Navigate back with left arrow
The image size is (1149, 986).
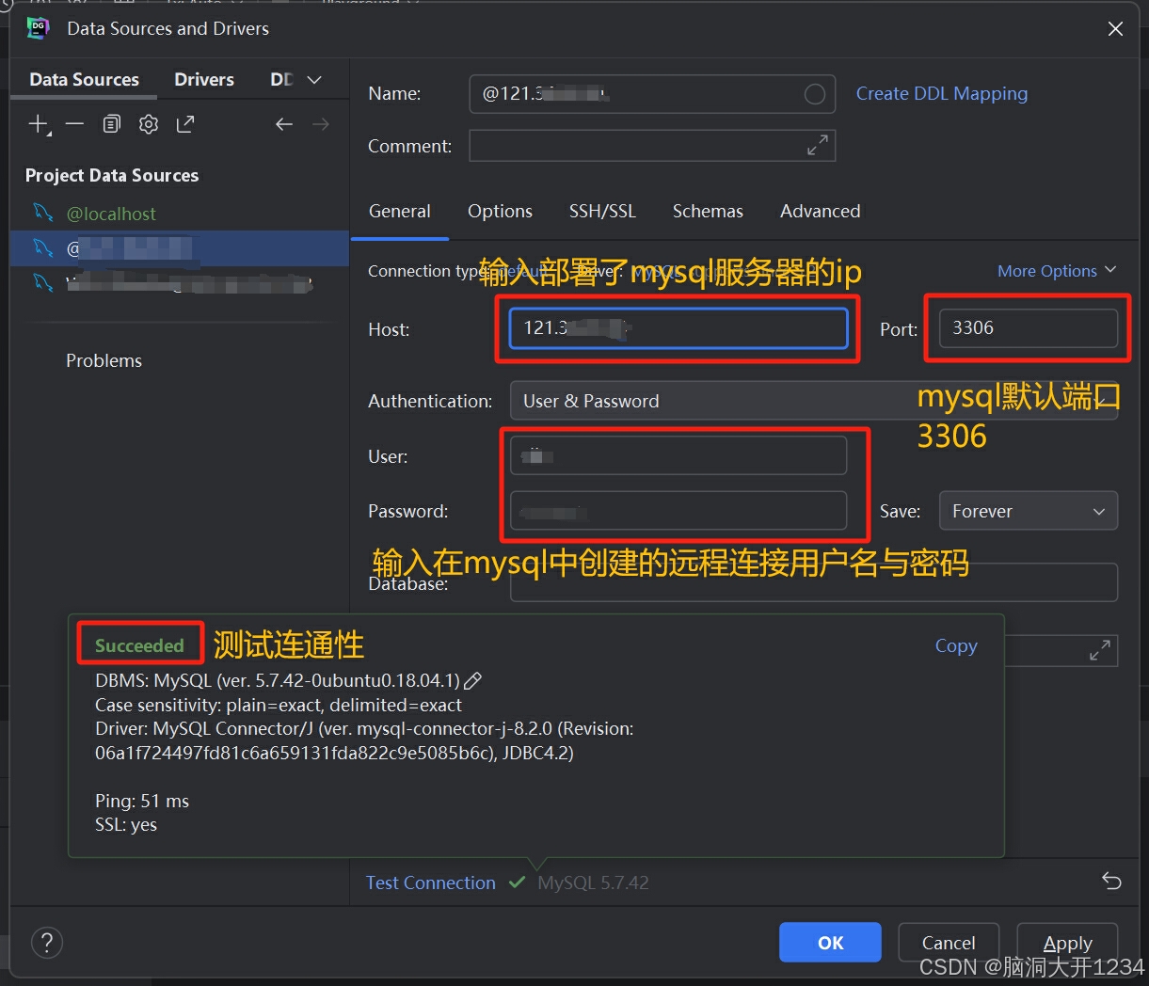point(284,124)
